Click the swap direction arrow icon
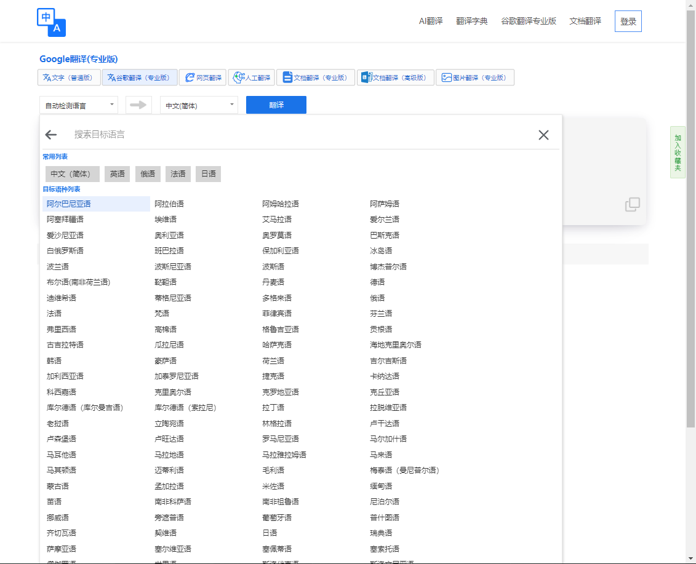The width and height of the screenshot is (696, 564). point(138,105)
